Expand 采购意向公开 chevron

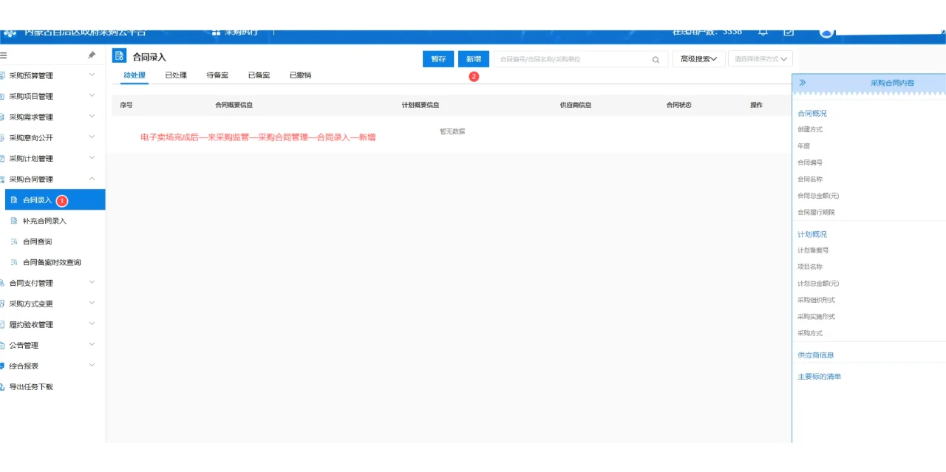click(92, 137)
